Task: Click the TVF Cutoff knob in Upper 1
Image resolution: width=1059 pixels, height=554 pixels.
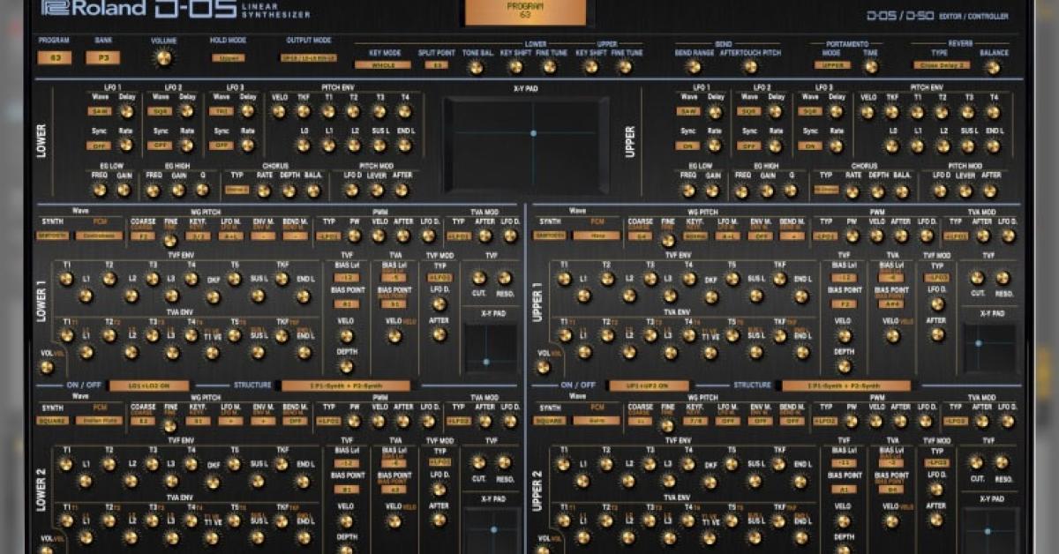Action: (977, 277)
